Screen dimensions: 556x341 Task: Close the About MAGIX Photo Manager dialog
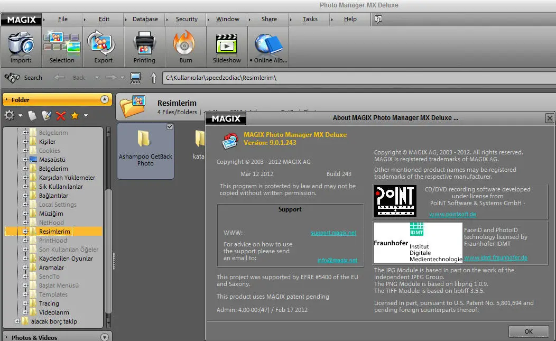[550, 118]
